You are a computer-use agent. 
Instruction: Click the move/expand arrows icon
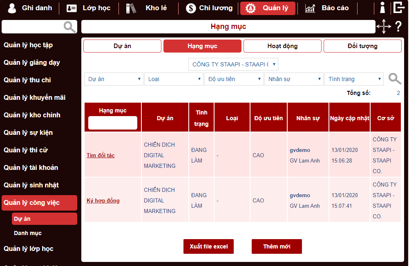click(x=383, y=27)
